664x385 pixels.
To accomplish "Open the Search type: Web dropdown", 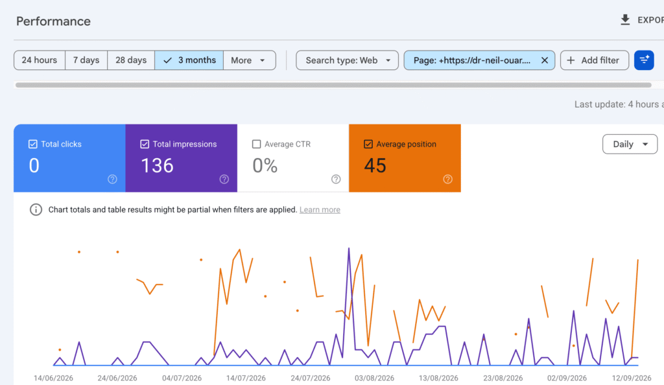I will click(348, 60).
